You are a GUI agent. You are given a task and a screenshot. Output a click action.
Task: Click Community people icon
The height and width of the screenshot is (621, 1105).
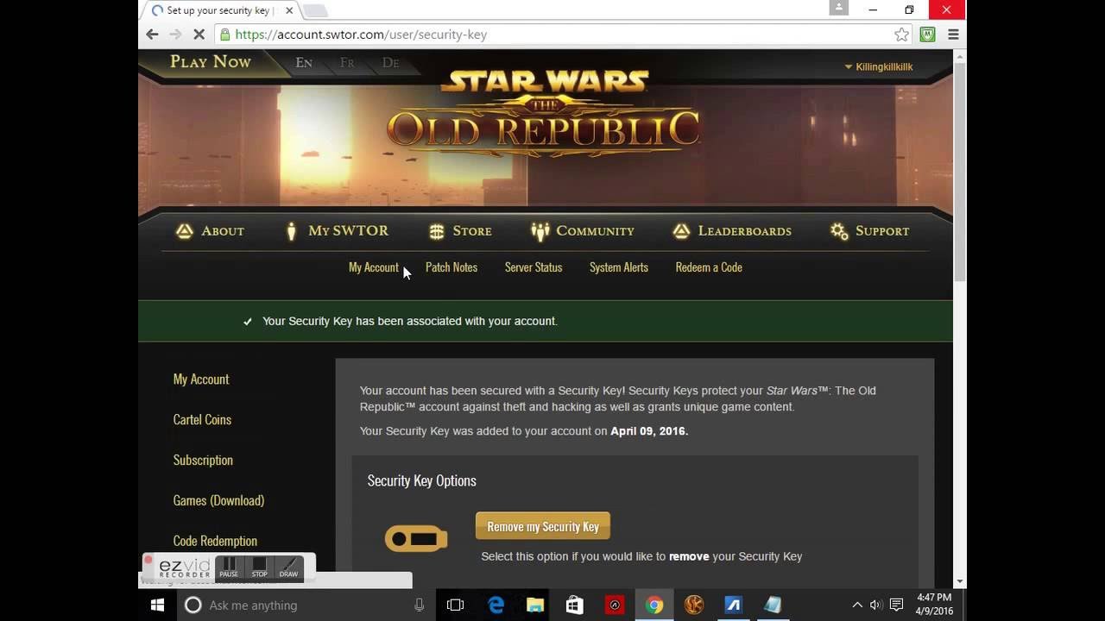point(540,231)
